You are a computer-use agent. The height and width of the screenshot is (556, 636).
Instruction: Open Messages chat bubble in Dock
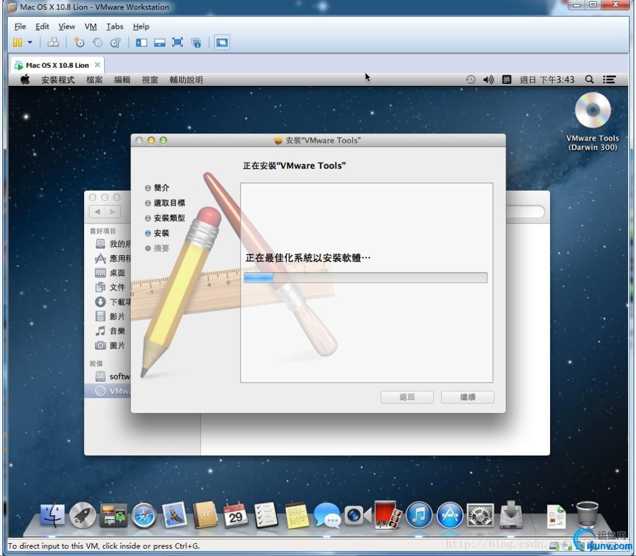click(327, 515)
